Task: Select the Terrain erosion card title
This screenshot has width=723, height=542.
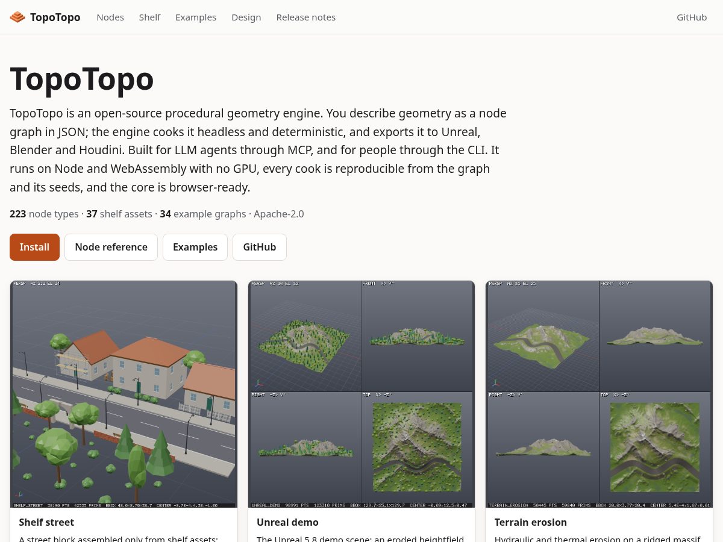Action: pos(531,522)
